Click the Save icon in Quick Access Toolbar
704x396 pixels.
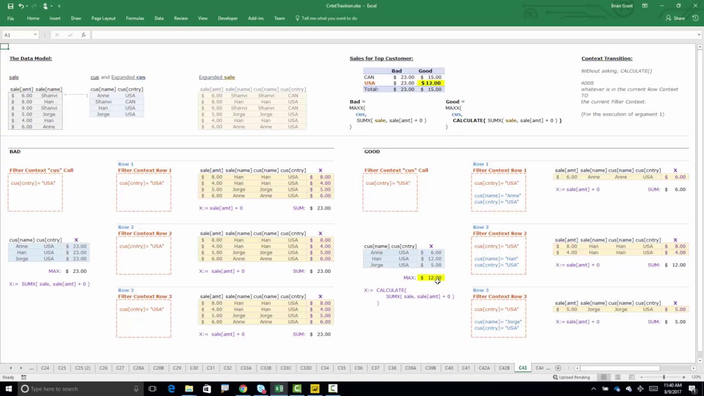(10, 6)
